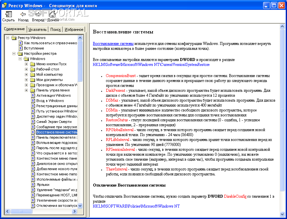Open the Поиск tab

point(56,30)
